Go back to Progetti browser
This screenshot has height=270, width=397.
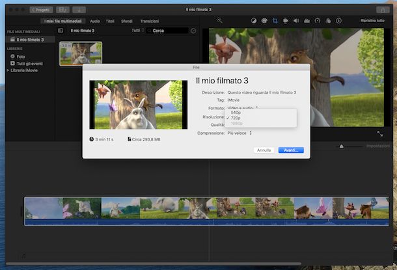tap(41, 10)
